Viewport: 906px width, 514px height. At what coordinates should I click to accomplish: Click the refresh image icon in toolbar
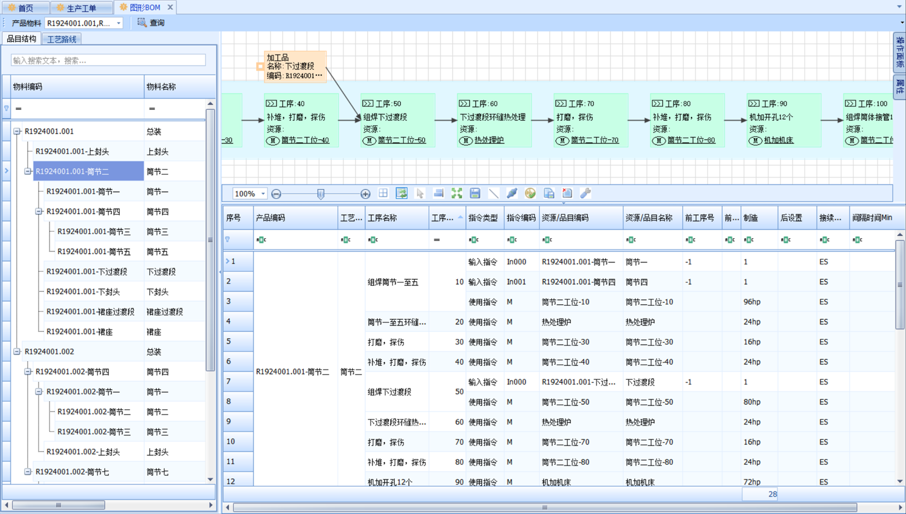[x=401, y=193]
